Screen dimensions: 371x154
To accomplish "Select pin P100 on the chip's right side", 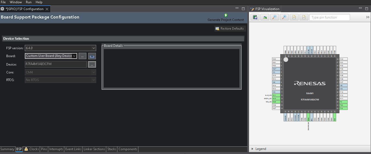I will 343,59.
